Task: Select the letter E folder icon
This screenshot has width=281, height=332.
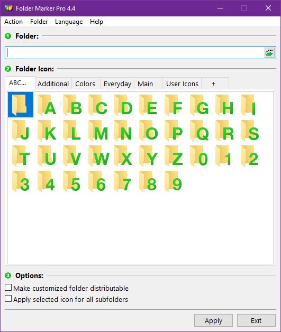Action: (148, 105)
